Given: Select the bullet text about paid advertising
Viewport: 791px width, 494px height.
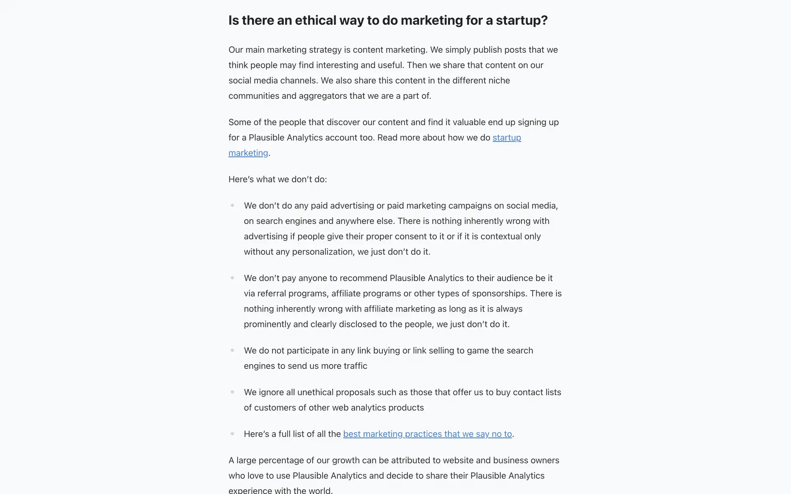Looking at the screenshot, I should (400, 228).
